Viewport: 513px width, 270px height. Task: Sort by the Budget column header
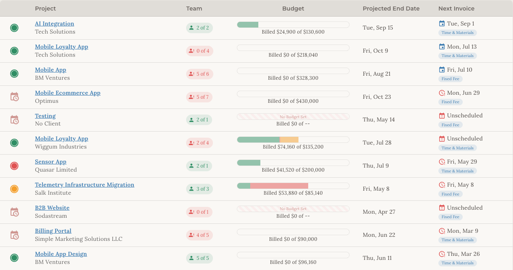point(293,9)
